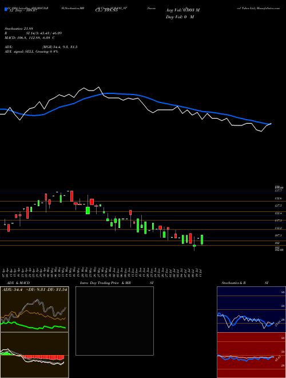Select the 'Day Vol: 0 M' text

click(x=180, y=17)
